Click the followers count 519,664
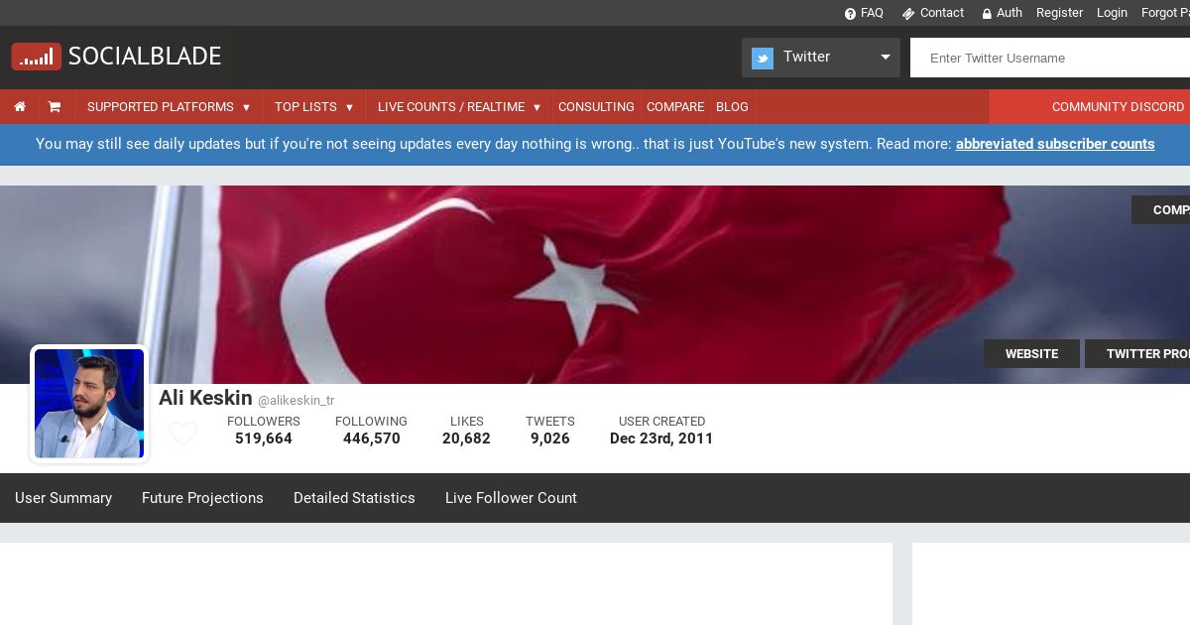This screenshot has height=625, width=1190. 264,438
